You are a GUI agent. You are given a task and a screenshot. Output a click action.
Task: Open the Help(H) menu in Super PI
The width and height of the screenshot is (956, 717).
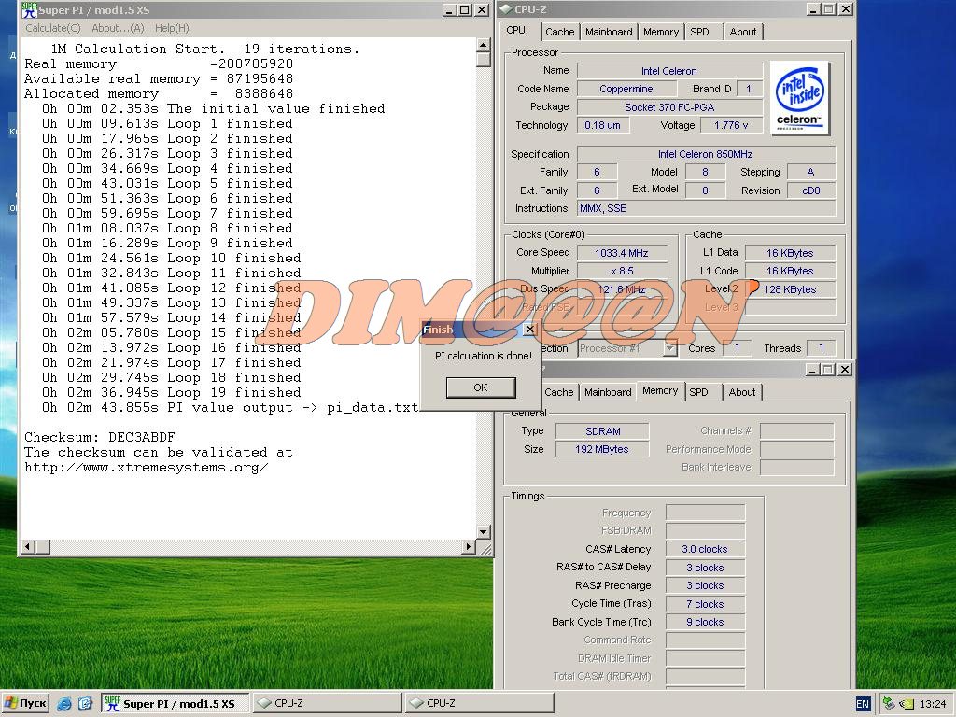172,28
